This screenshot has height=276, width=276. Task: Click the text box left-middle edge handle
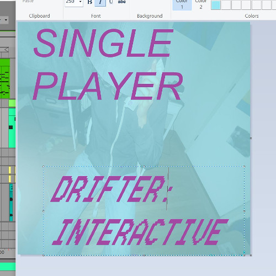[44, 211]
